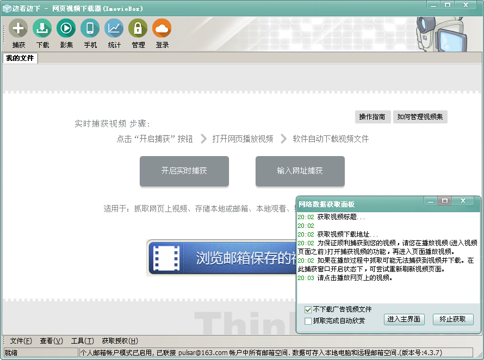This screenshot has width=484, height=360.
Task: Open the 下载 (Download) toolbar icon
Action: point(42,28)
